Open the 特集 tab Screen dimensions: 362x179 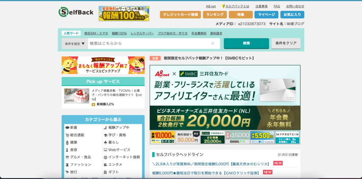tap(240, 14)
